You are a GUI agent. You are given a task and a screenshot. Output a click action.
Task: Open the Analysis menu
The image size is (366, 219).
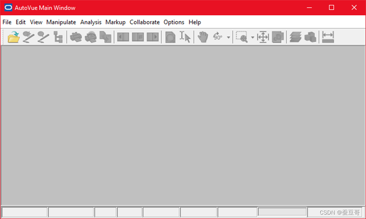tap(91, 22)
